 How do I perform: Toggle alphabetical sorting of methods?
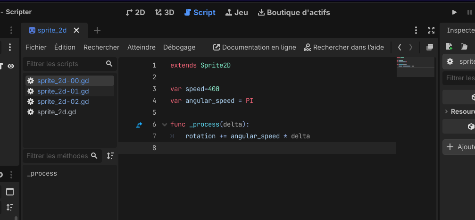click(x=110, y=156)
